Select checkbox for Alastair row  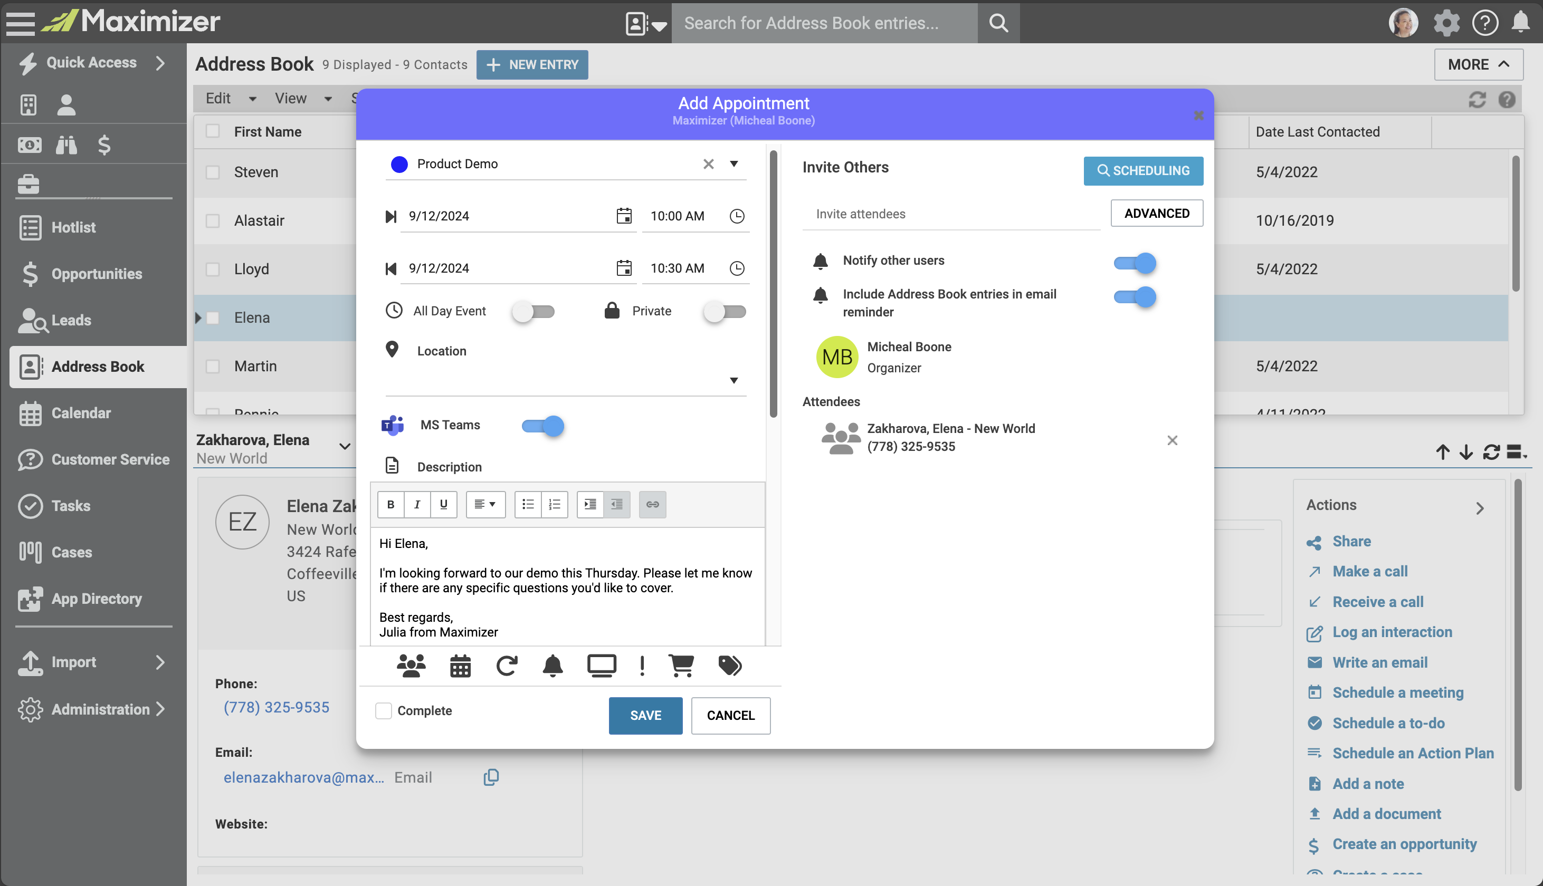213,220
